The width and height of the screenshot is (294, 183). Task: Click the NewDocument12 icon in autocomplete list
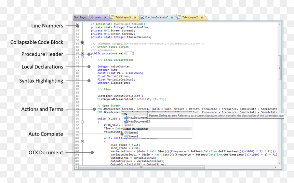[x=126, y=122]
